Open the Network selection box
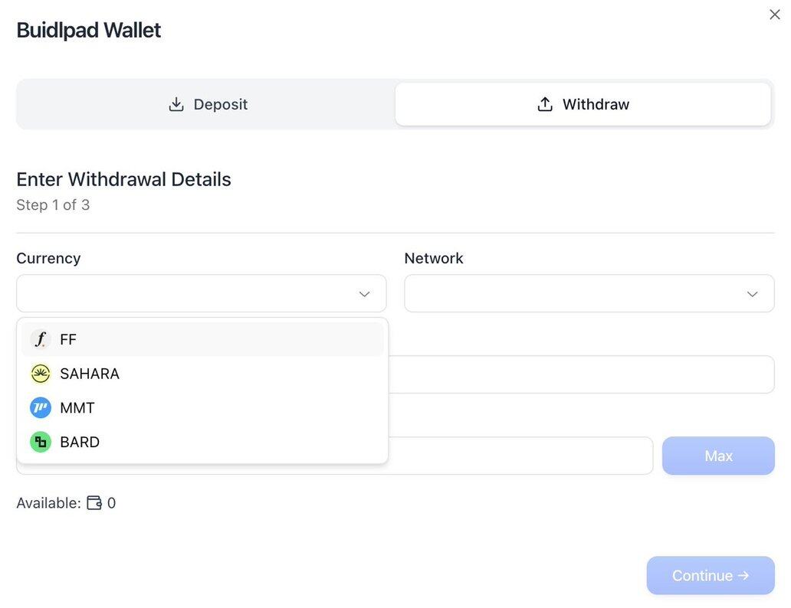 point(575,294)
